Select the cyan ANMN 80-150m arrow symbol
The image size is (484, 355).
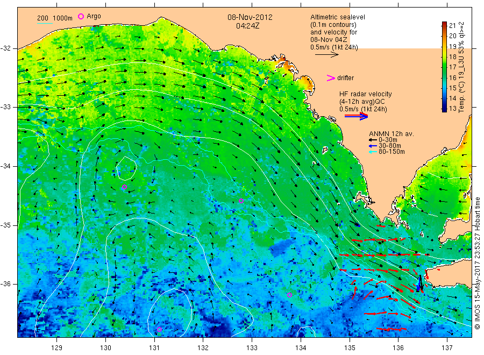(x=373, y=152)
